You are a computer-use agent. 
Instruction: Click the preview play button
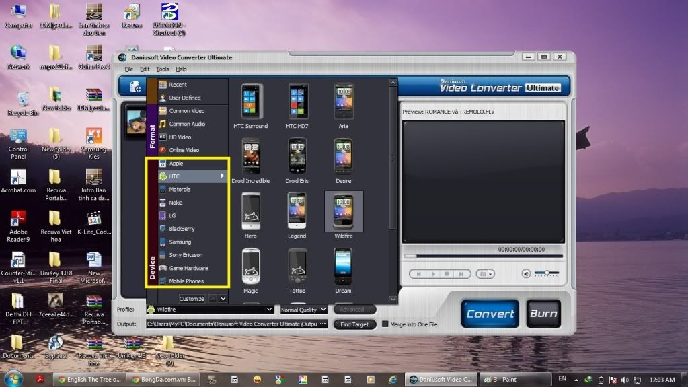pos(433,274)
